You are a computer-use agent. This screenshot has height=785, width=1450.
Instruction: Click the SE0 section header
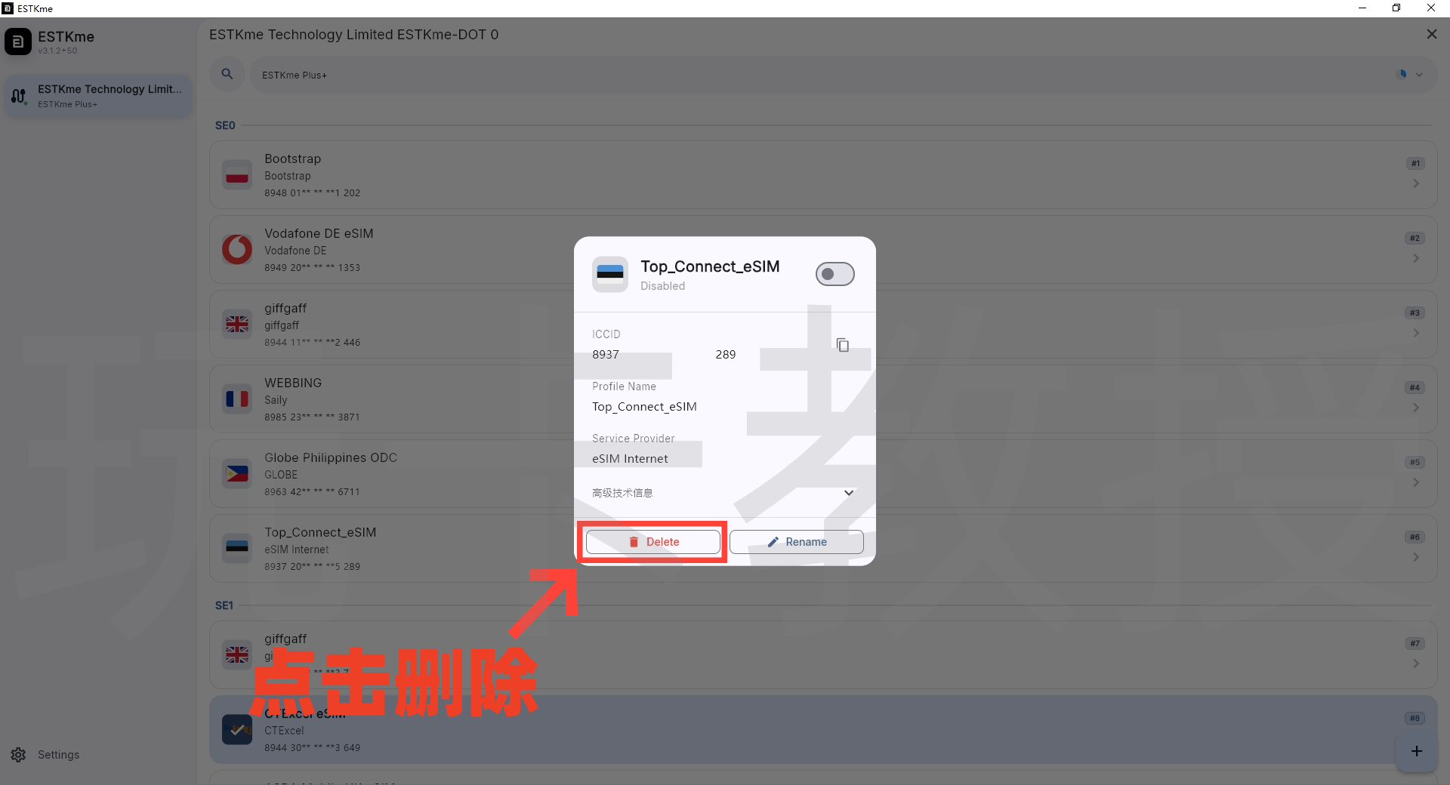[x=225, y=125]
